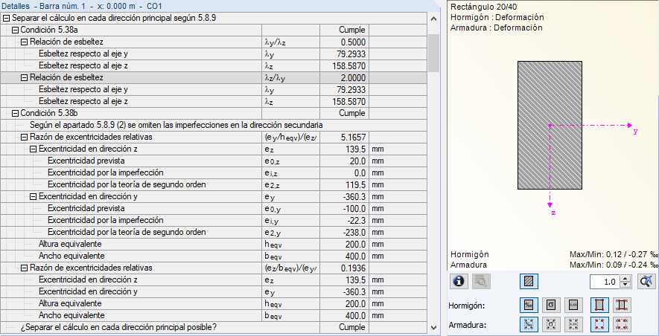
Task: Click the blue information icon button
Action: click(459, 281)
